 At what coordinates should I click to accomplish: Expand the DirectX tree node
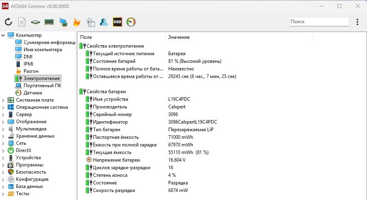tap(3, 151)
